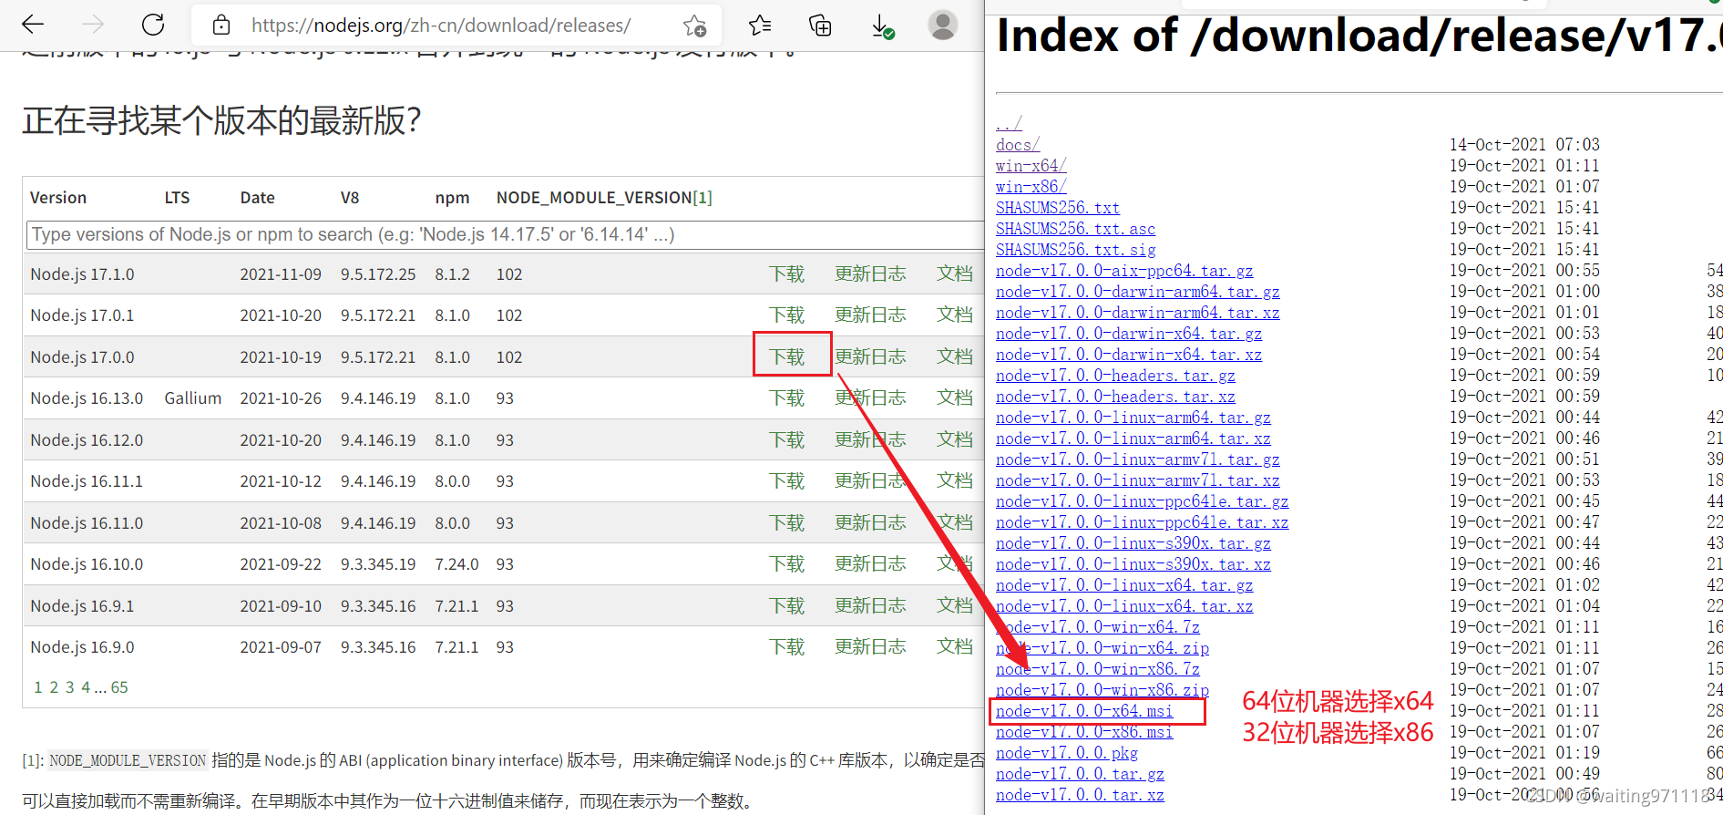
Task: Click the Version column header
Action: 58,198
